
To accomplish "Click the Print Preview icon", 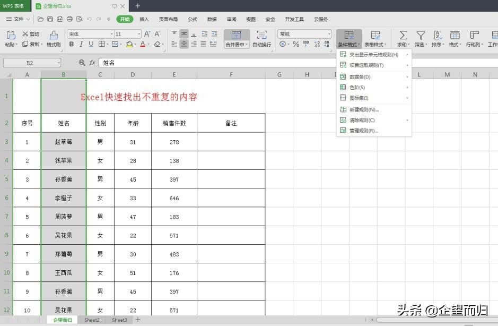I will coord(80,19).
